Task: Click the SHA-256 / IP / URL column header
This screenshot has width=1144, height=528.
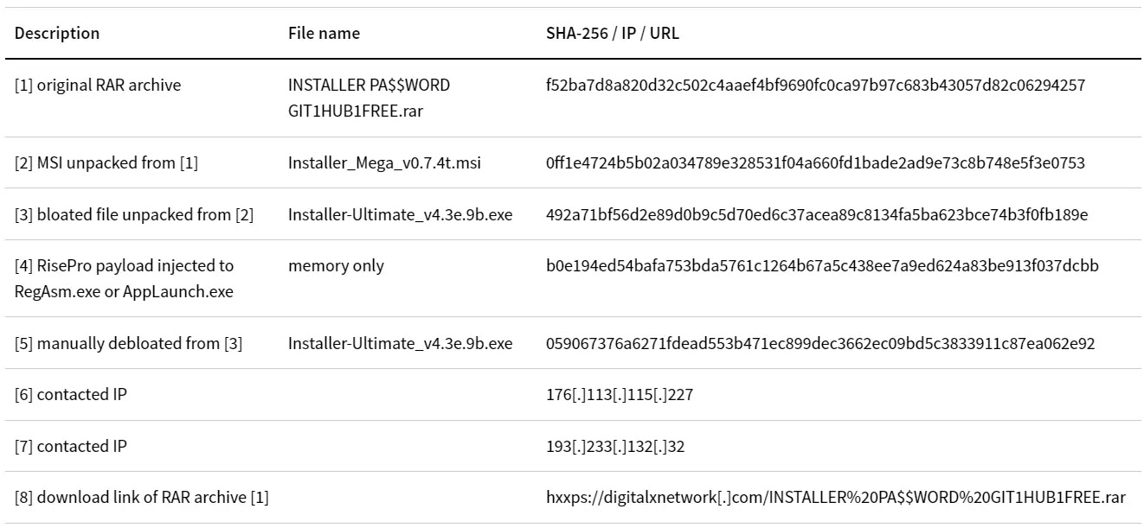Action: pyautogui.click(x=613, y=34)
